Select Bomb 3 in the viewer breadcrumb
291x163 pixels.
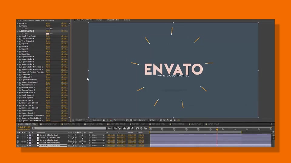coord(127,20)
